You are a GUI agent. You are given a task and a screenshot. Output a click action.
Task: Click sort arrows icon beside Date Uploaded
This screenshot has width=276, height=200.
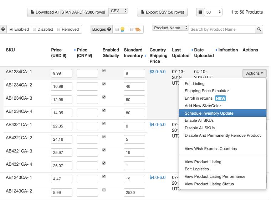click(x=192, y=50)
